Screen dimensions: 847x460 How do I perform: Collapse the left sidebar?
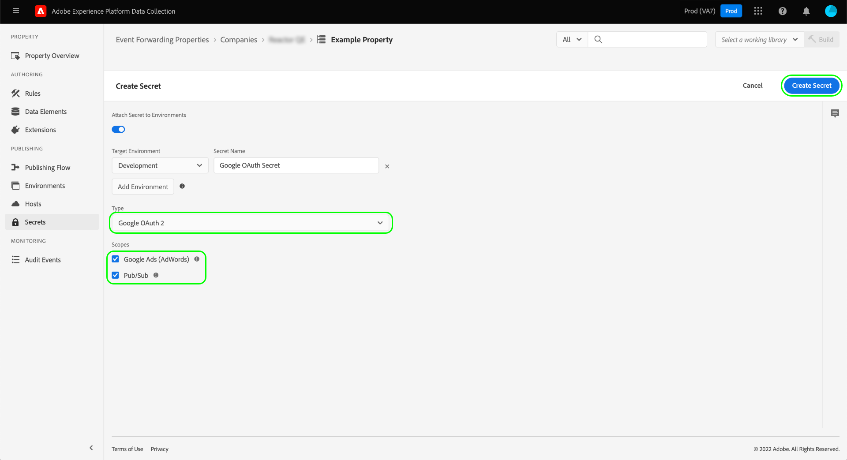click(x=91, y=448)
